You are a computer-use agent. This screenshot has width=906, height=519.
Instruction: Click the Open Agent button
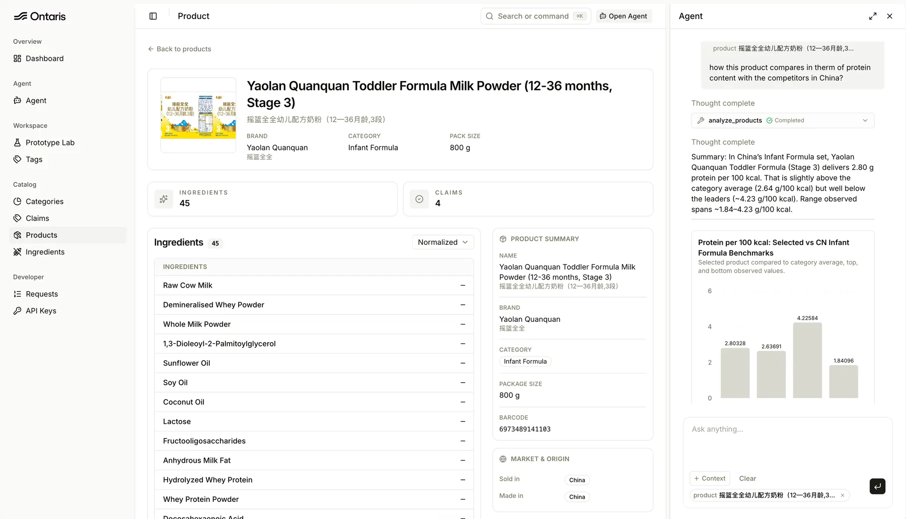624,16
